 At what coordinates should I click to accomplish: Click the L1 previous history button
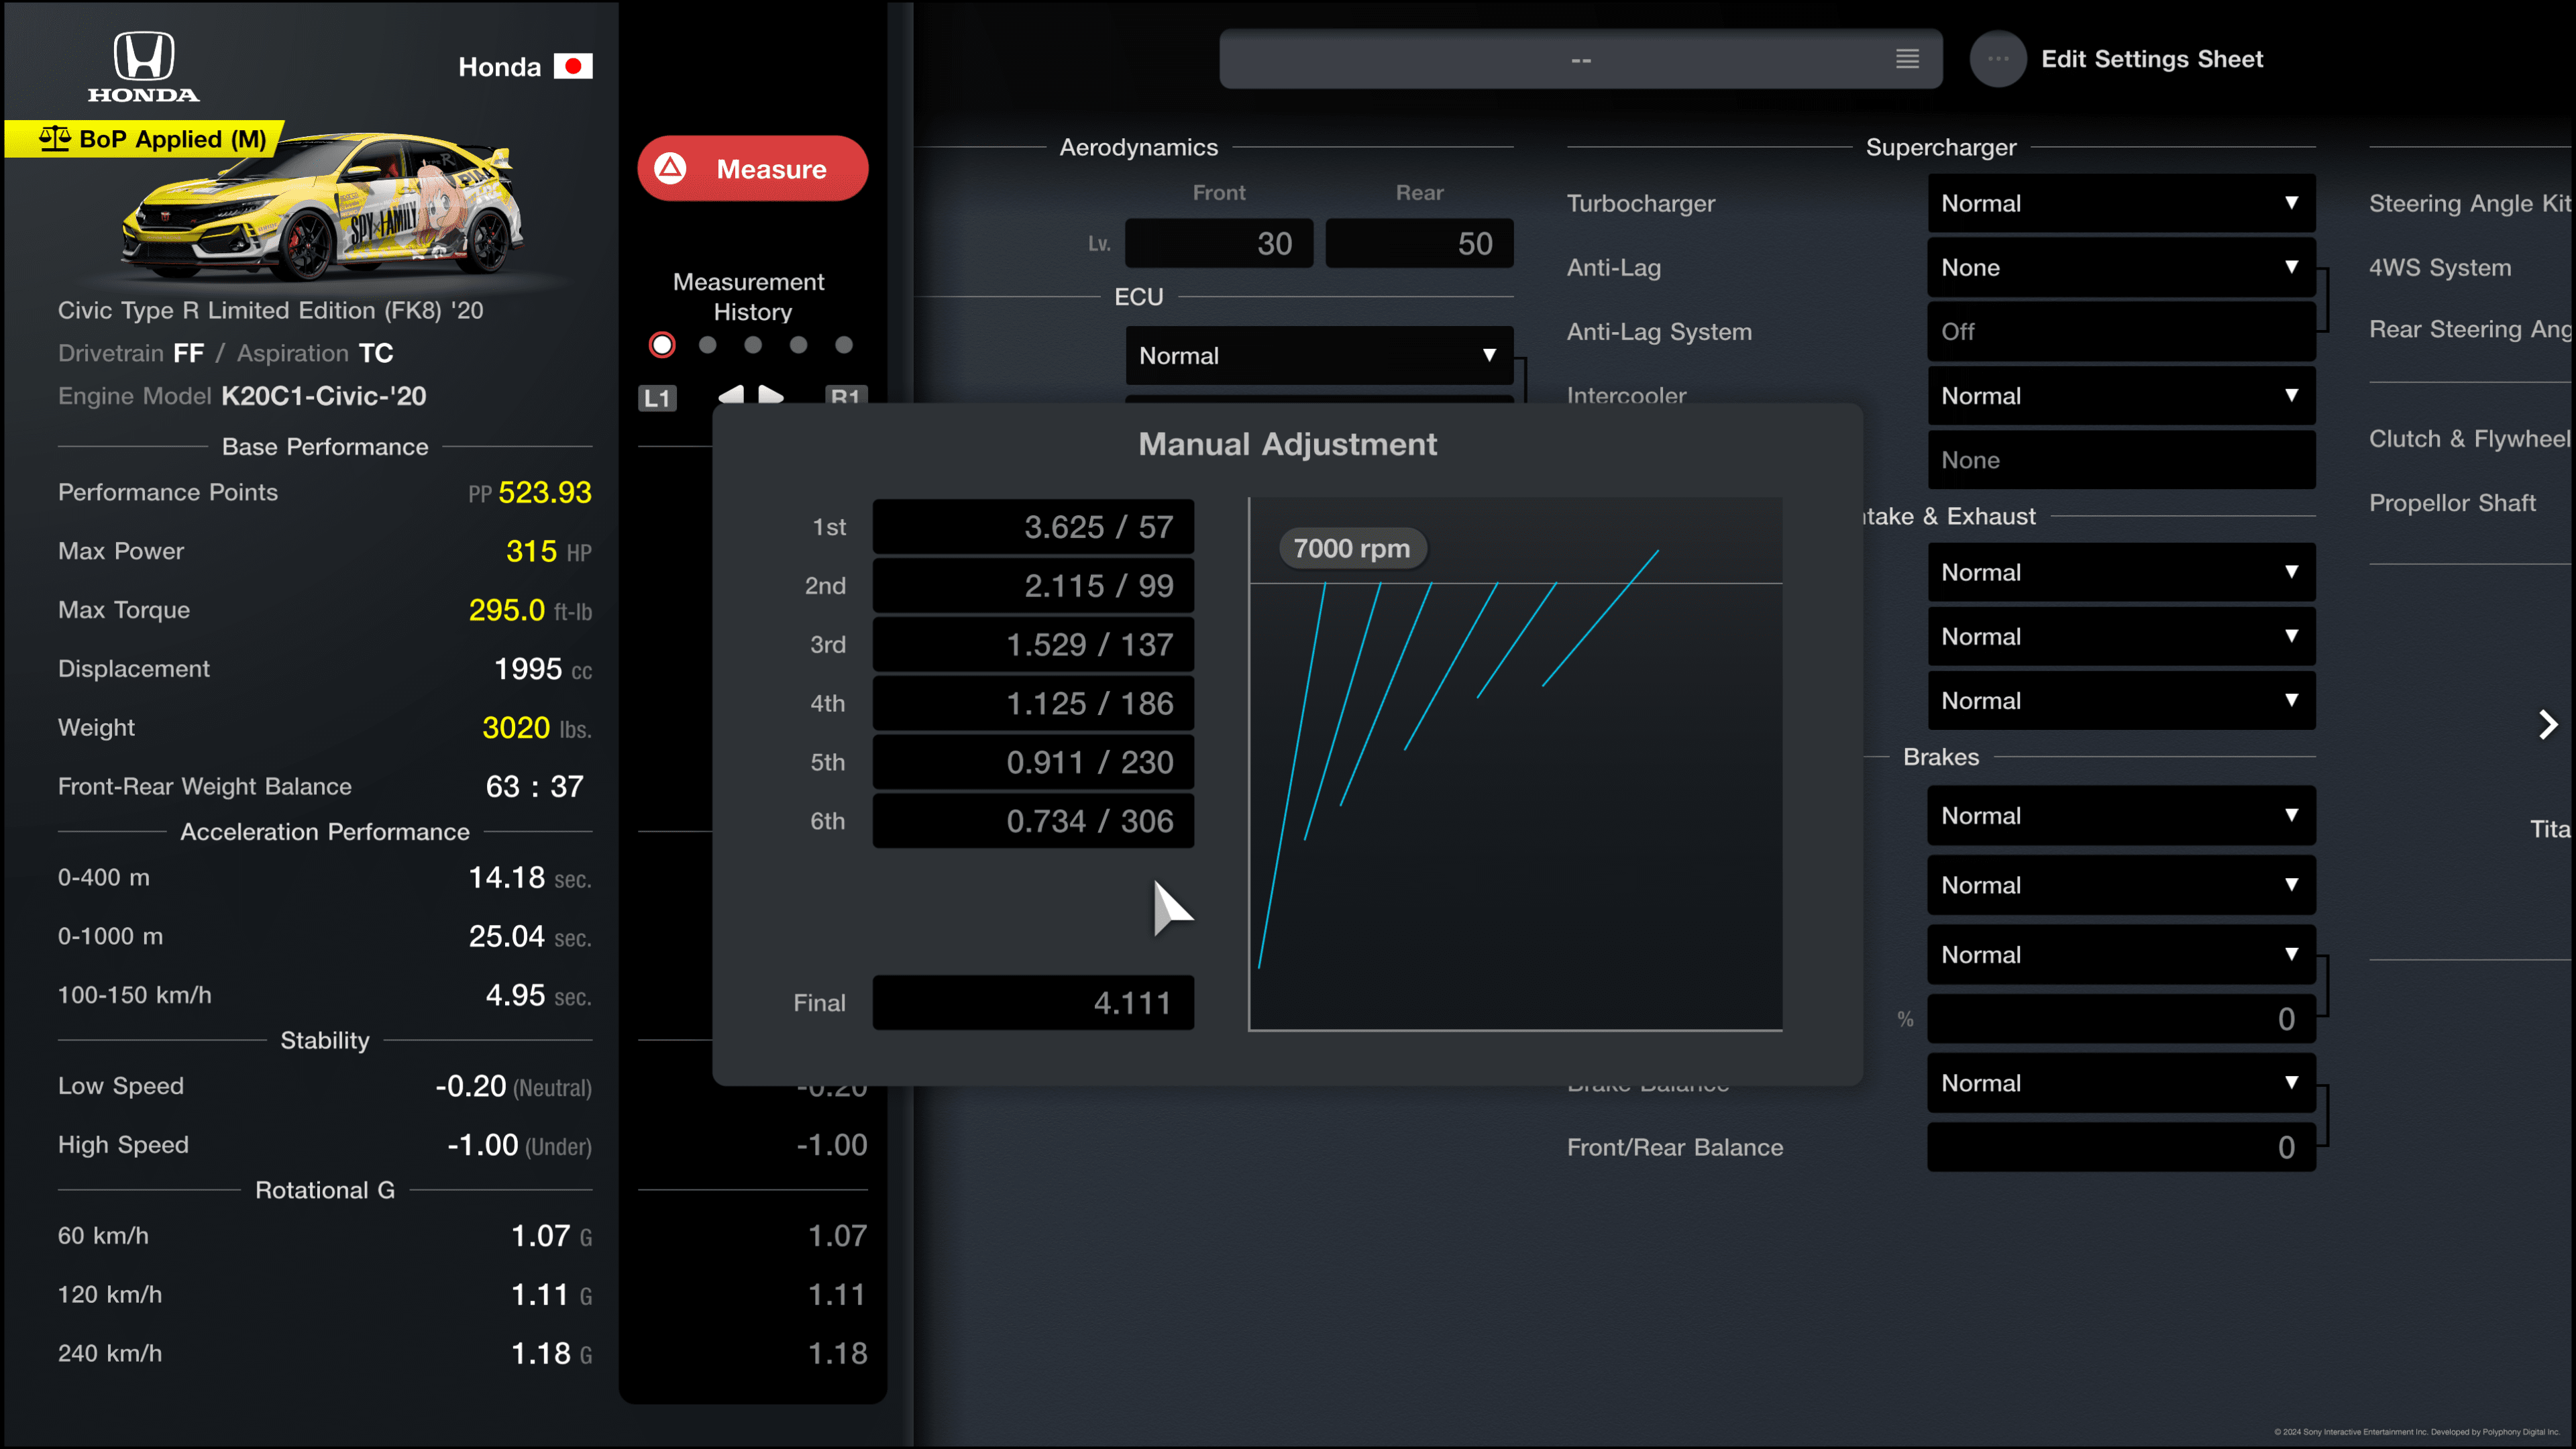point(657,398)
